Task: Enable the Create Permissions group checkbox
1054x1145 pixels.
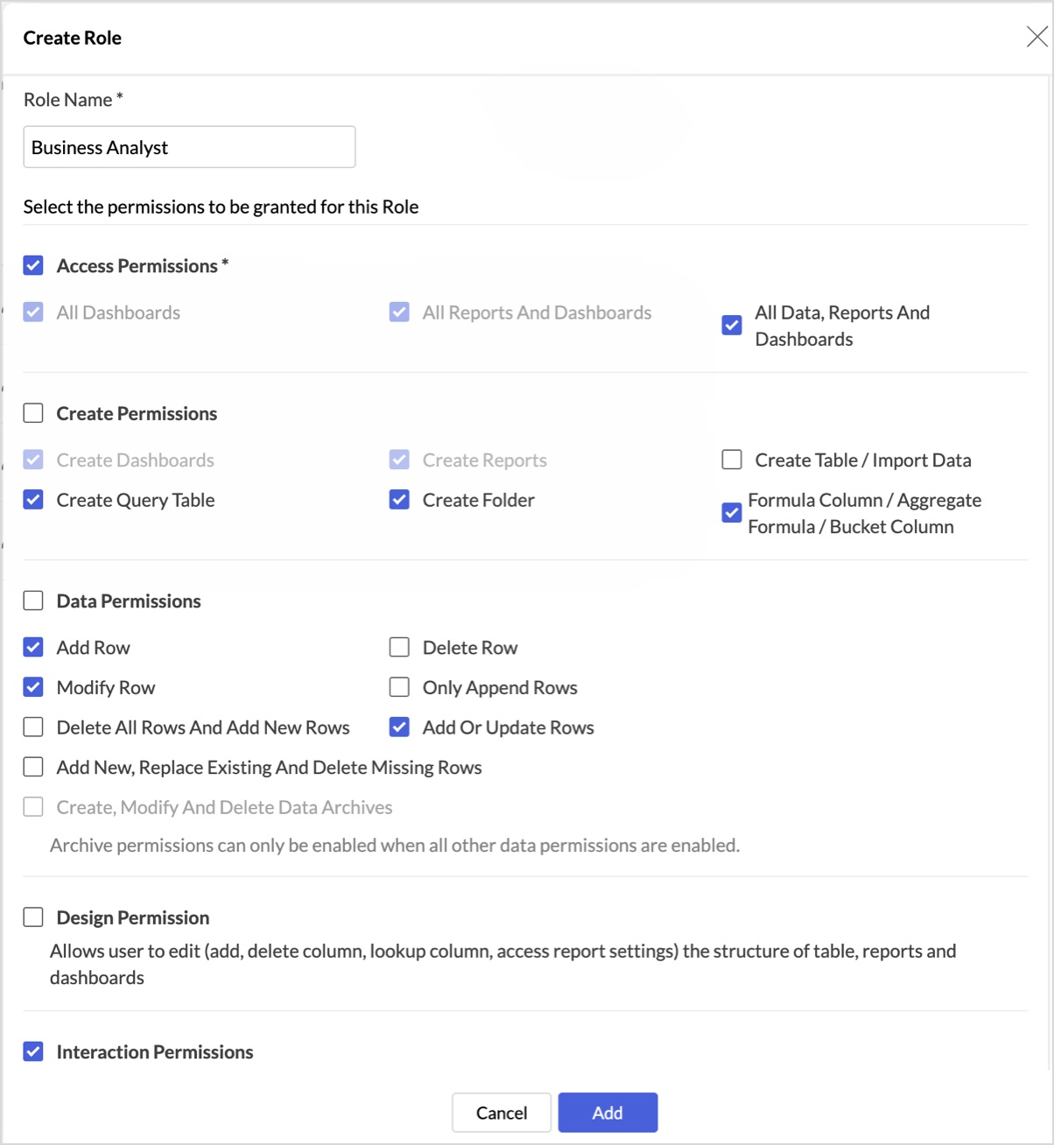Action: click(x=33, y=413)
